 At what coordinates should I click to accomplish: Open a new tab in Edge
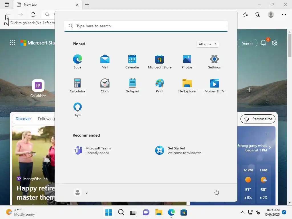pyautogui.click(x=87, y=5)
